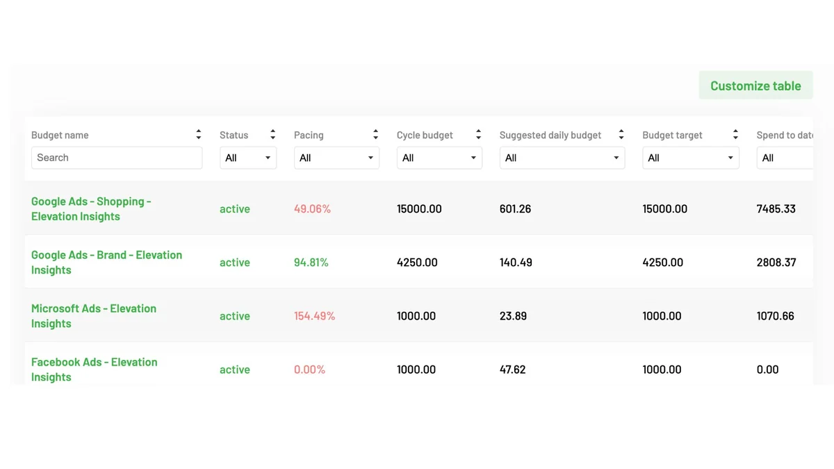Open Google Ads - Shopping - Elevation Insights
The image size is (834, 469).
click(91, 208)
